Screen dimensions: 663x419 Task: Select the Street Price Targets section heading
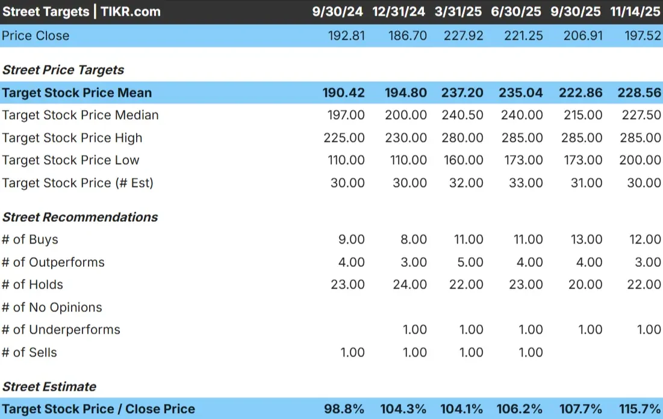coord(63,70)
